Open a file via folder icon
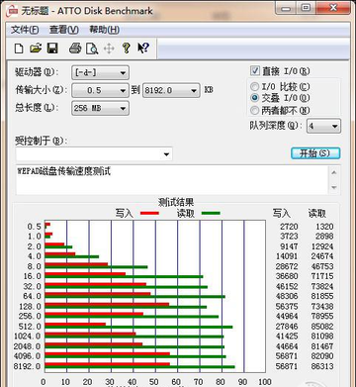Image resolution: width=356 pixels, height=387 pixels. click(x=36, y=48)
